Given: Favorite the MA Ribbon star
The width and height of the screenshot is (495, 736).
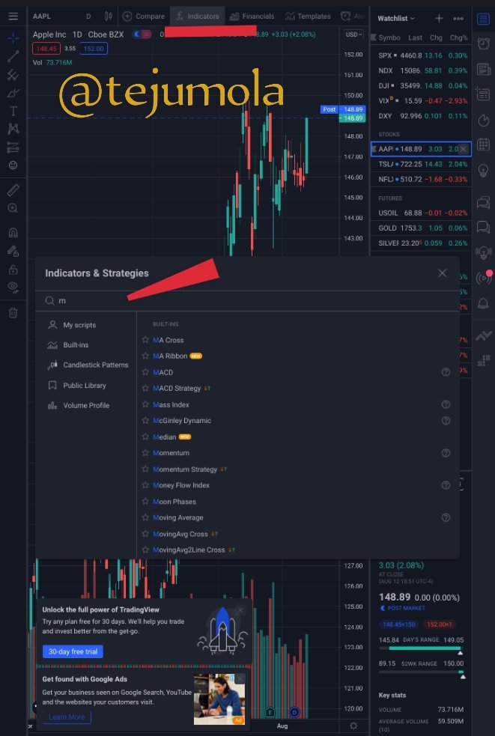Looking at the screenshot, I should coord(145,356).
